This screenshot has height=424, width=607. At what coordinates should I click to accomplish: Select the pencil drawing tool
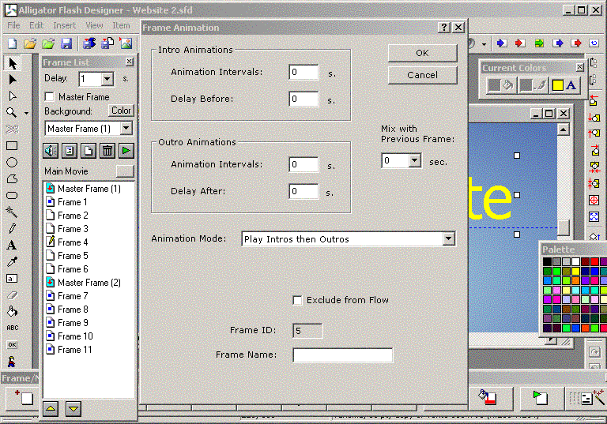pos(12,228)
